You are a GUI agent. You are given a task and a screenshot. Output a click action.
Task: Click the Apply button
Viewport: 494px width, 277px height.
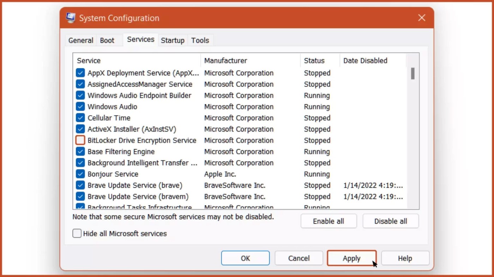352,258
